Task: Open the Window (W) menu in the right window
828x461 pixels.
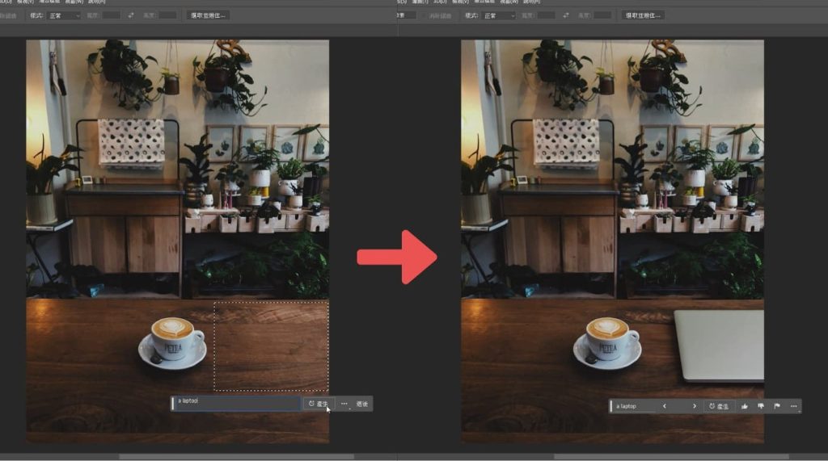Action: pos(509,2)
